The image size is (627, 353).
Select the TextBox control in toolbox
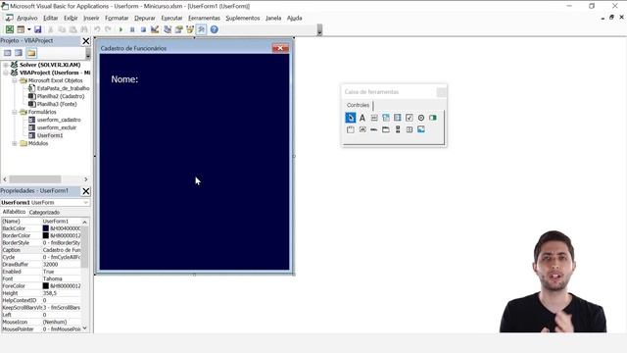[374, 118]
